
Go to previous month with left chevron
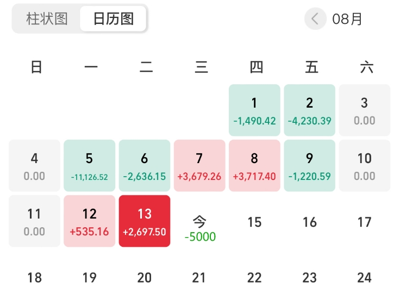click(315, 19)
